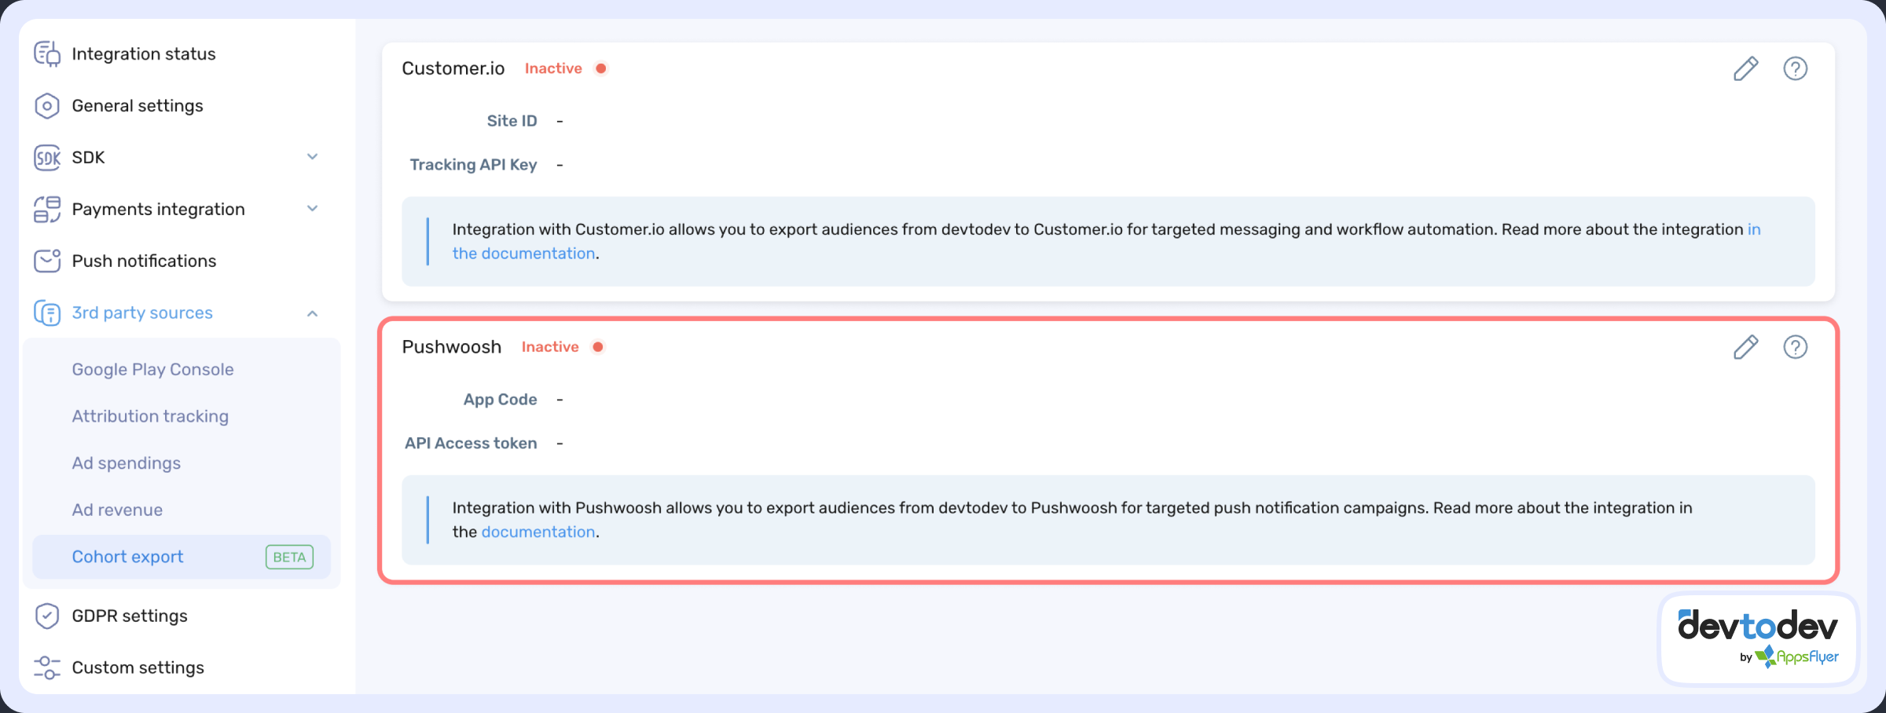1886x713 pixels.
Task: Open Ad spendings submenu item
Action: (127, 463)
